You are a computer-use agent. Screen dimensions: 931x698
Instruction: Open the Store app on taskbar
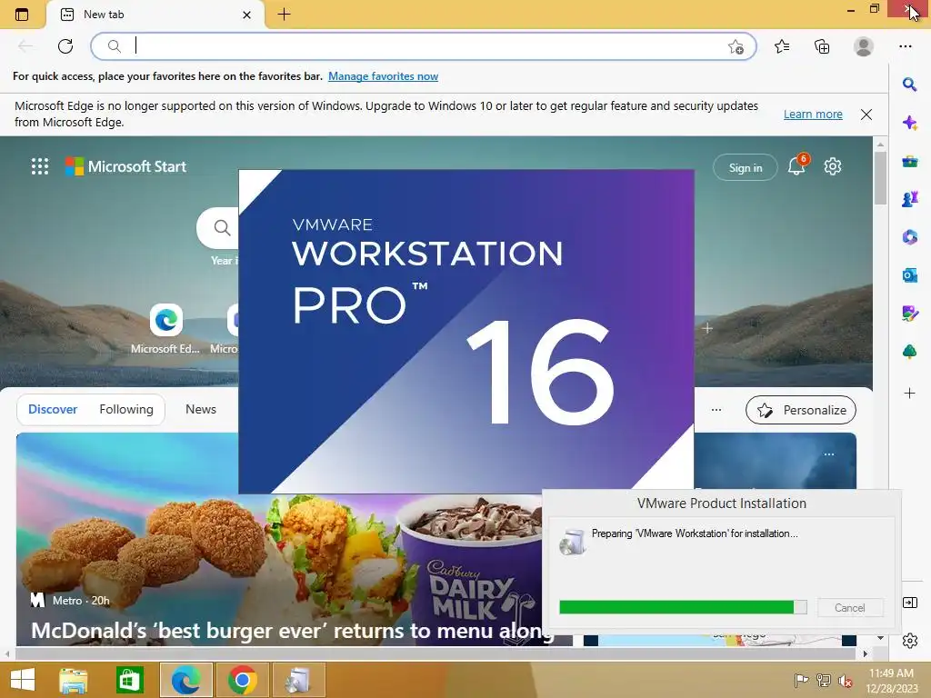(129, 680)
